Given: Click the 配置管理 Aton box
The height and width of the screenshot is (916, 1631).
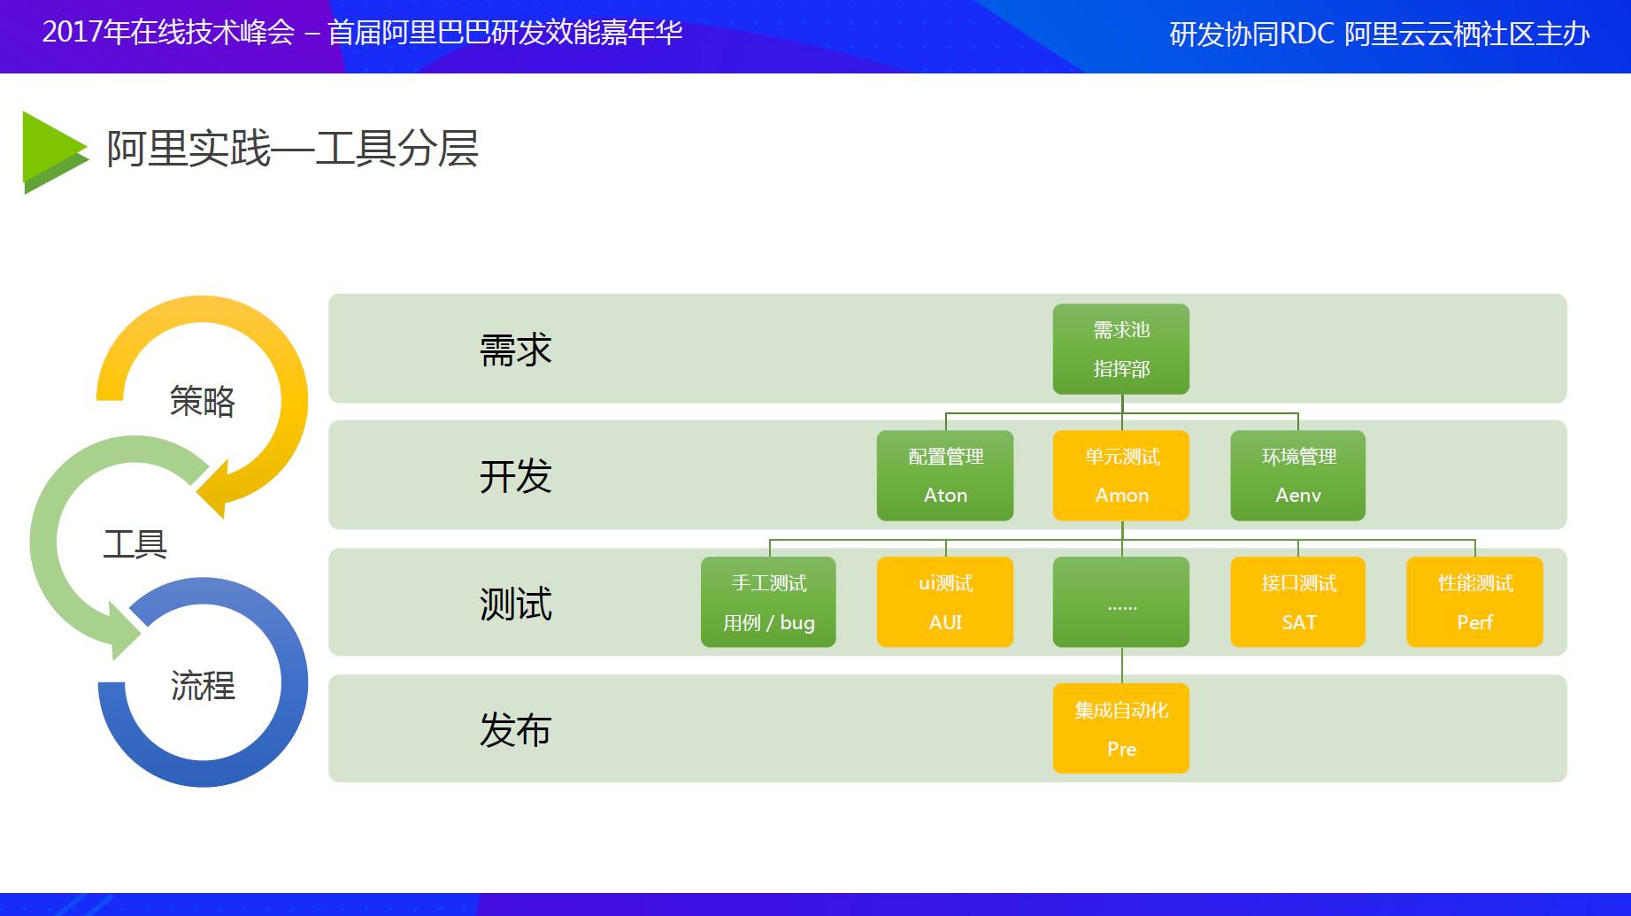Looking at the screenshot, I should click(945, 475).
